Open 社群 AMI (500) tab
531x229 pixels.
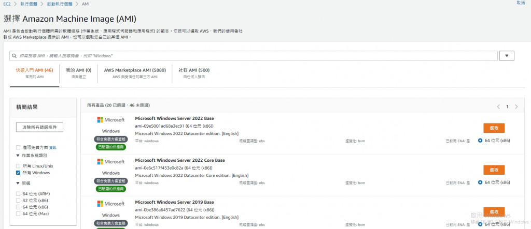click(194, 73)
